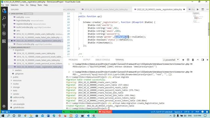Open the Edit menu
The width and height of the screenshot is (210, 118).
coord(7,5)
